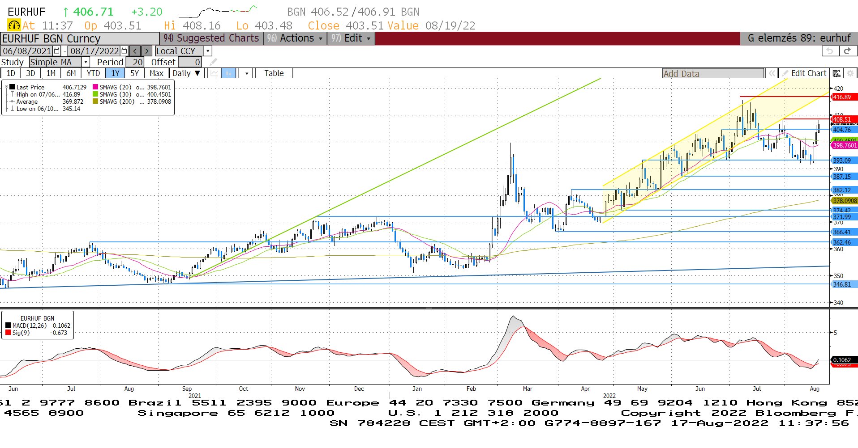Image resolution: width=858 pixels, height=448 pixels.
Task: Select the 6M time range
Action: pos(71,73)
